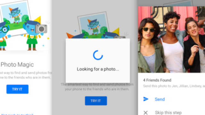Click the Photo Magic title
This screenshot has width=205, height=115.
tap(17, 65)
